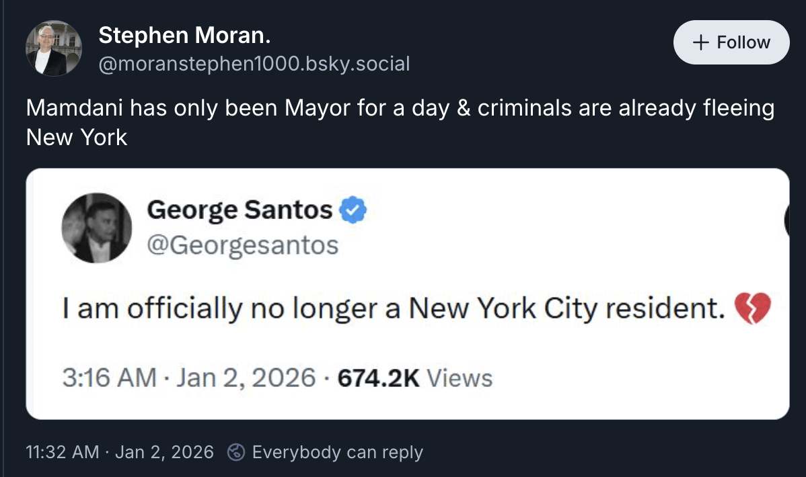The image size is (806, 477).
Task: Open Stephen Moran's profile picture
Action: (x=54, y=48)
